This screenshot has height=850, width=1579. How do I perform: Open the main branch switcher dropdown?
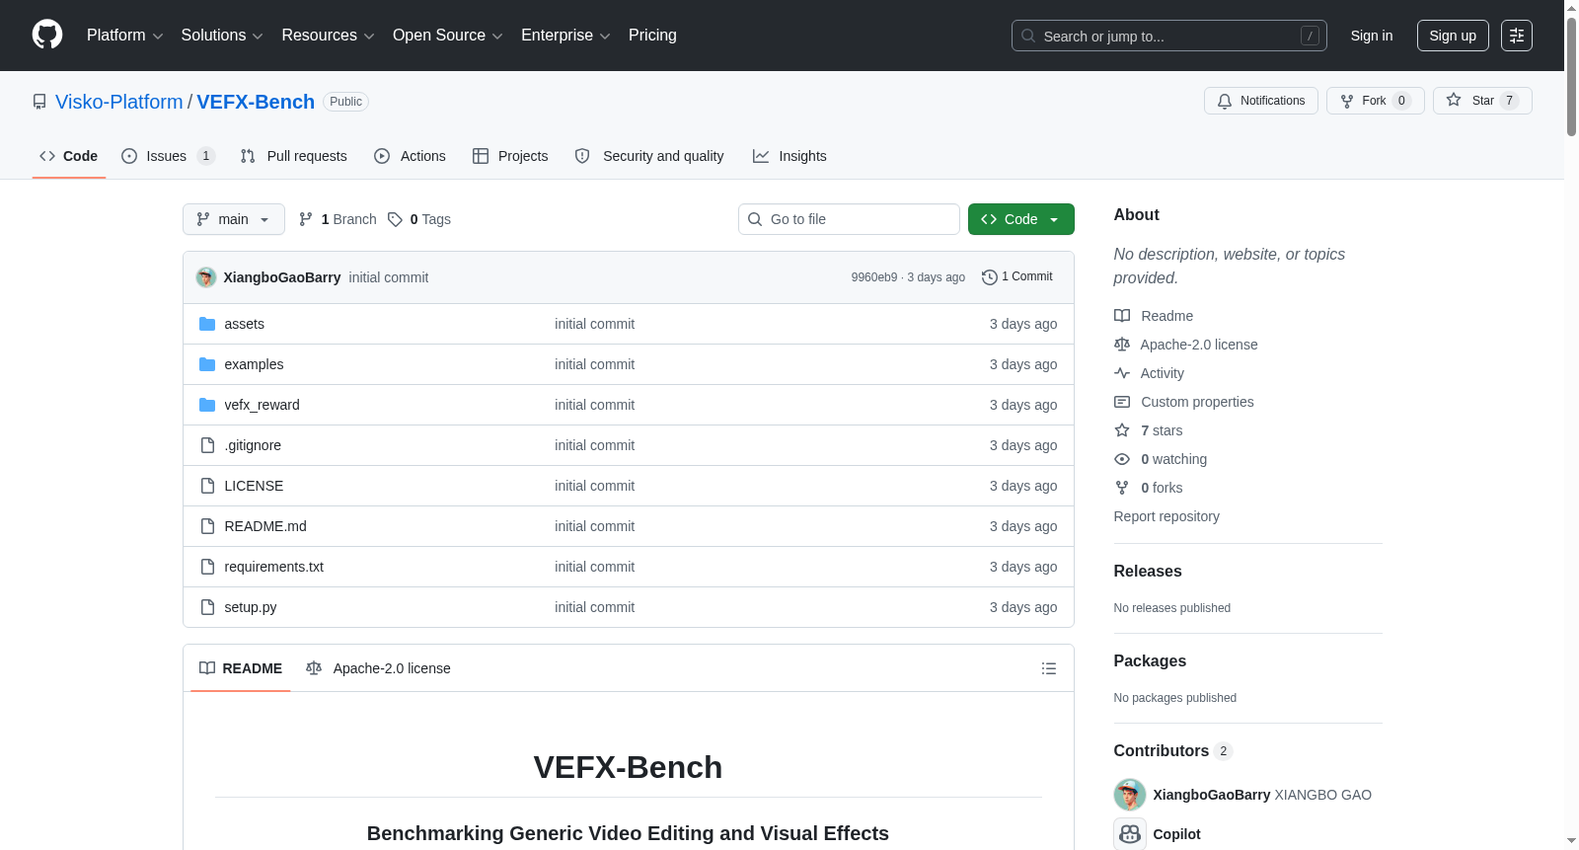(234, 219)
